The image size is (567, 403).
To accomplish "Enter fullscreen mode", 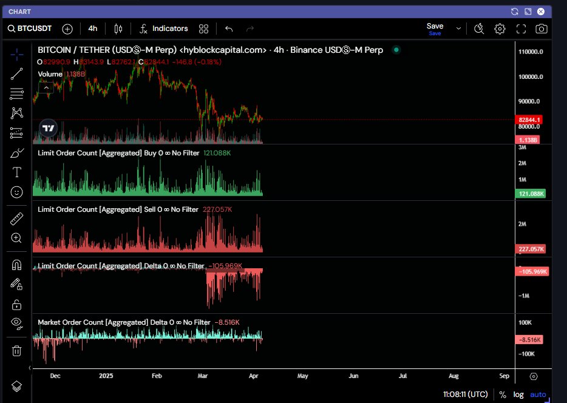I will [521, 29].
